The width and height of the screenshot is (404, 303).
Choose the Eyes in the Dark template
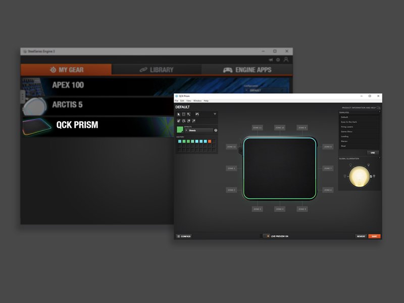[x=359, y=122]
